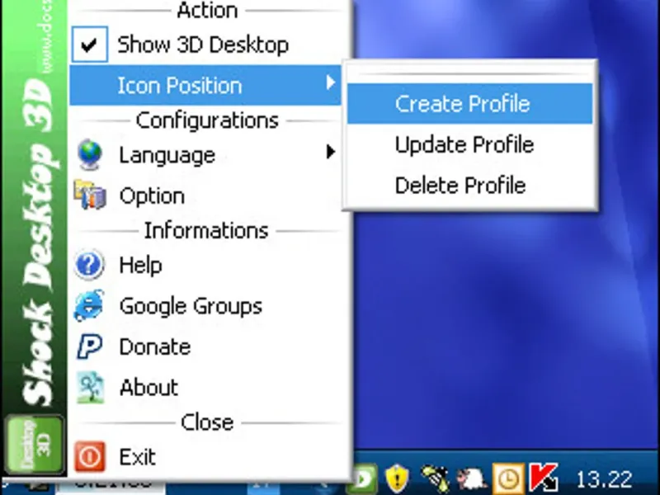Open Help from the menu

(x=140, y=265)
